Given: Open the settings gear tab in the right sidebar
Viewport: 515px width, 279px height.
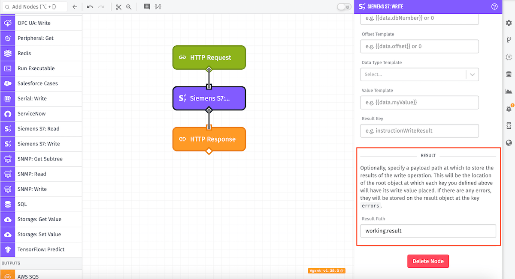Looking at the screenshot, I should (x=509, y=23).
